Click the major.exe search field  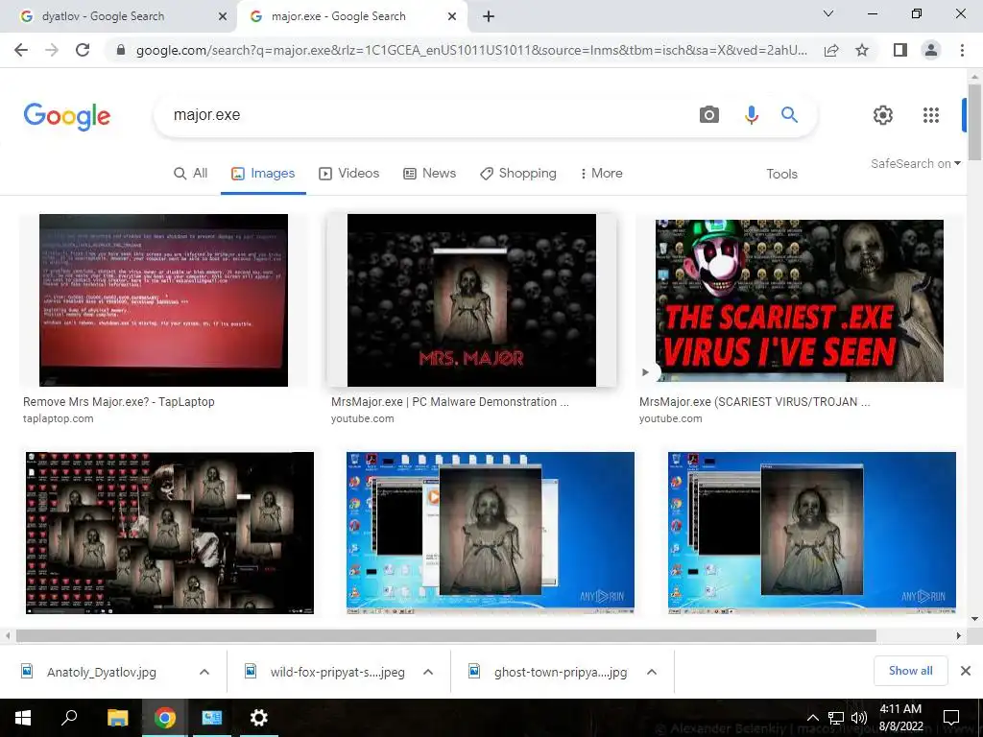click(426, 115)
